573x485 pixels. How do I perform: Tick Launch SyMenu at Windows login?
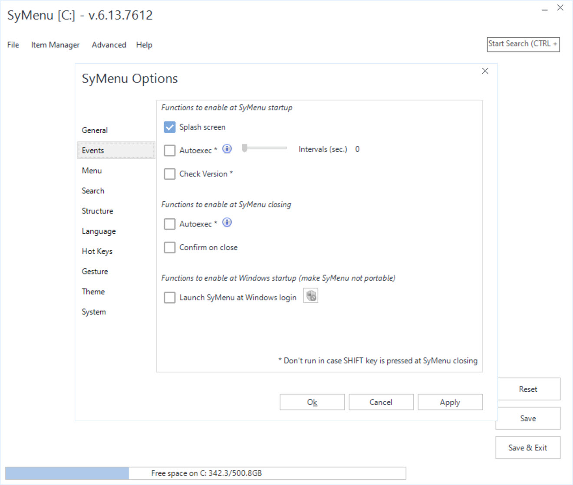coord(170,298)
